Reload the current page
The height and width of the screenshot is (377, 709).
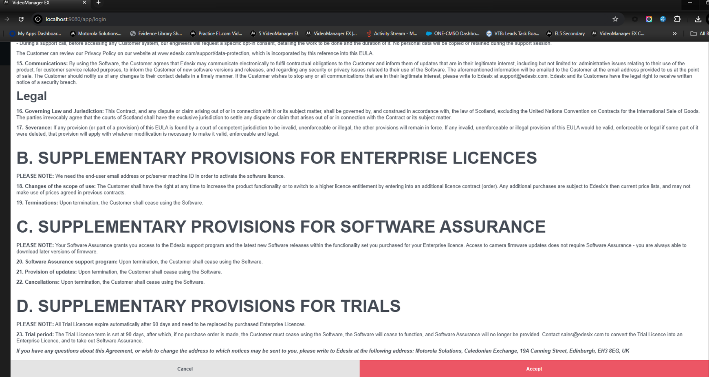[21, 19]
